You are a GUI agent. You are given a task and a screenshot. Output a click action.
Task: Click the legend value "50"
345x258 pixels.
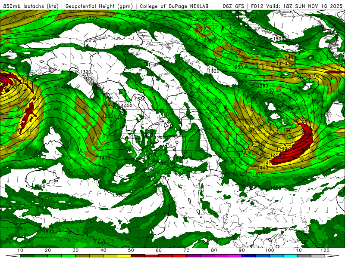coord(131,250)
